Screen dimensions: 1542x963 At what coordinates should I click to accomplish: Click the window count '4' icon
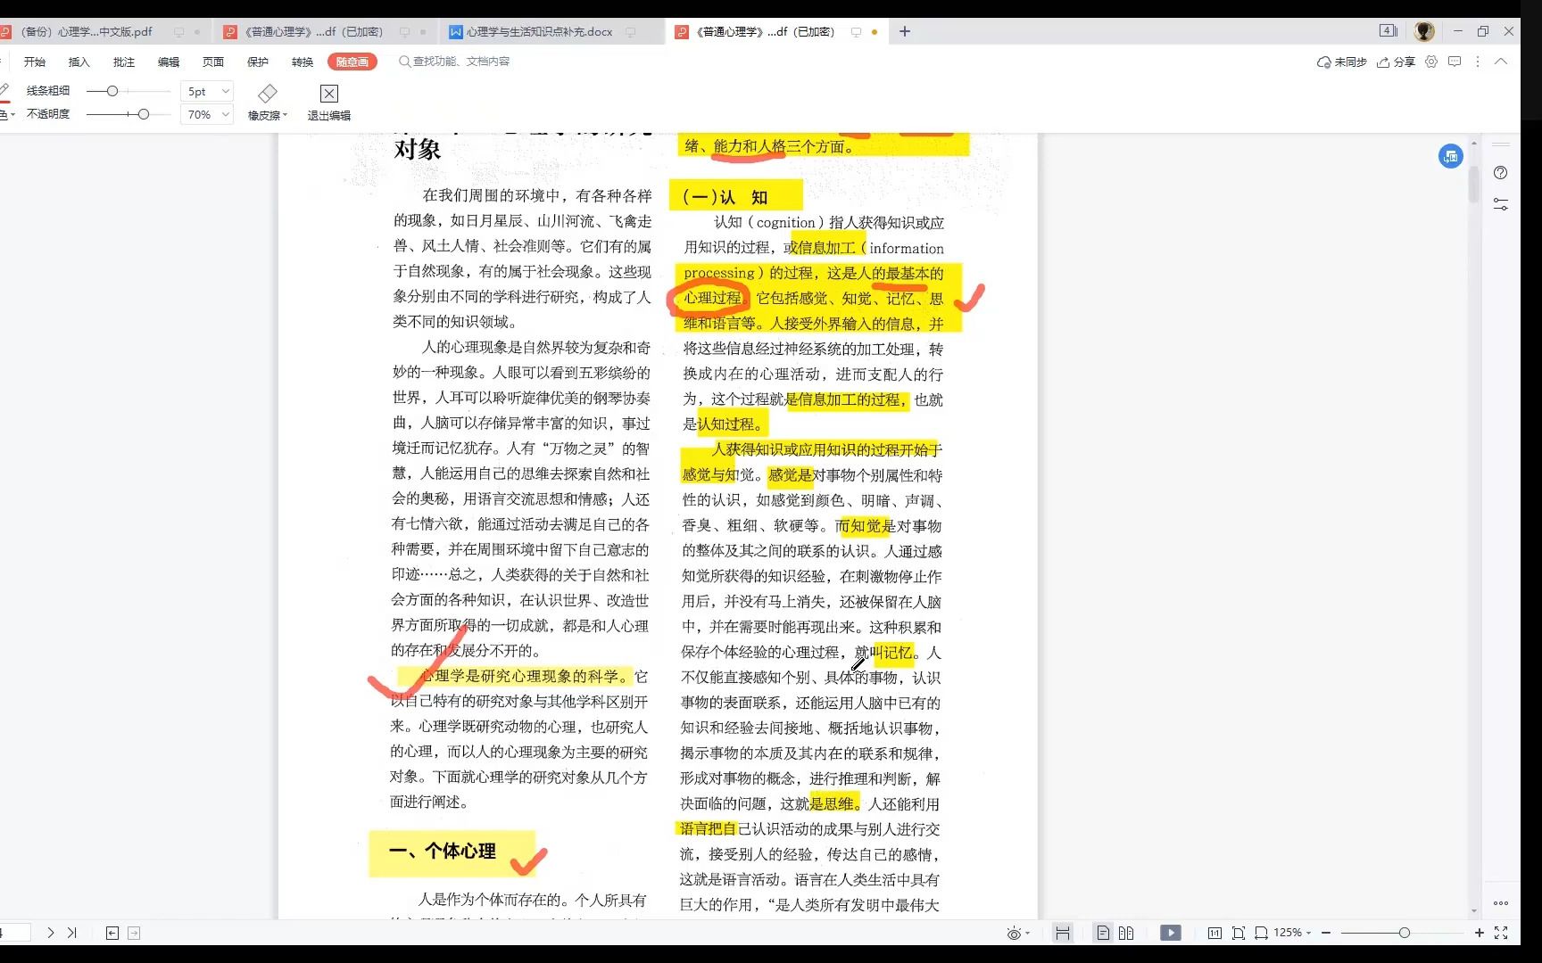click(x=1389, y=31)
